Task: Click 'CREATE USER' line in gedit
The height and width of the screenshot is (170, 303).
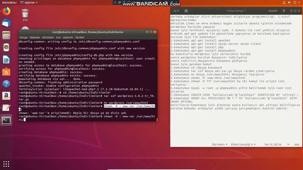Action: pos(234,95)
